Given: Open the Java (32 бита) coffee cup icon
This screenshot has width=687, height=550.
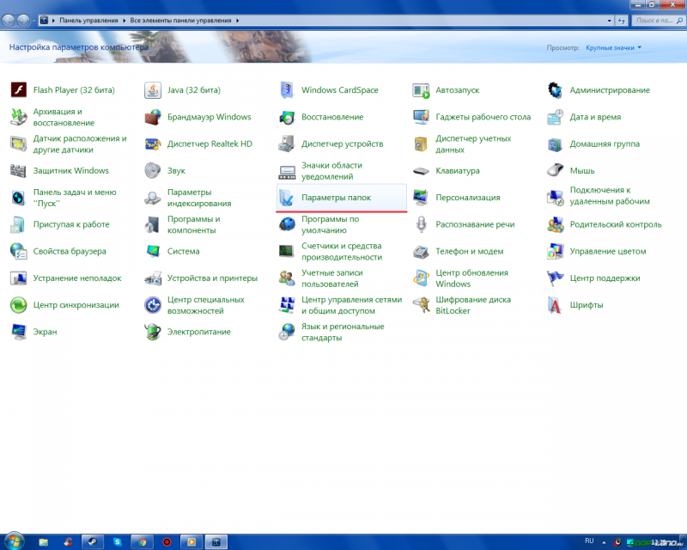Looking at the screenshot, I should tap(153, 90).
